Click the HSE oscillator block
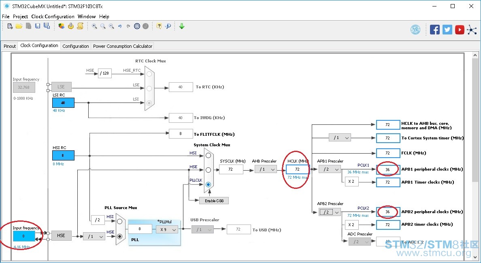Viewport: 481px width, 263px height. [61, 236]
